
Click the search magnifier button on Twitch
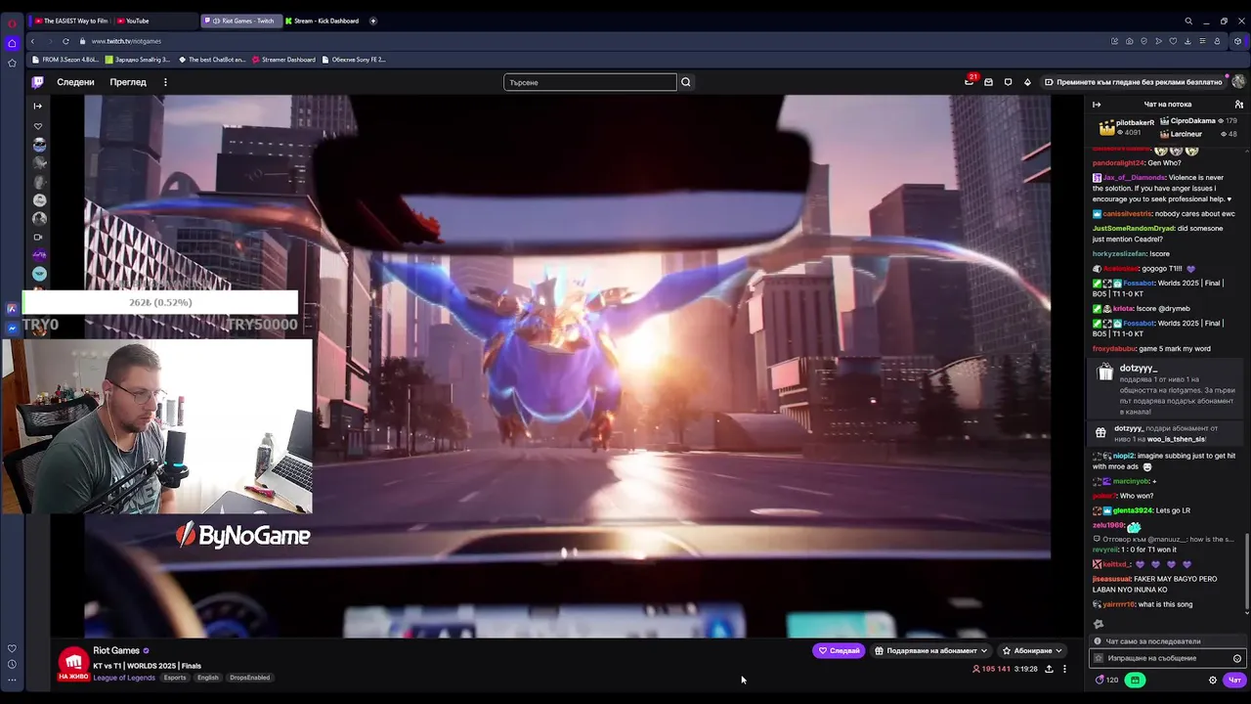(686, 82)
